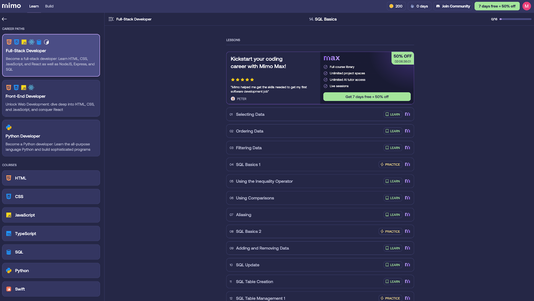Click the mimo logo
534x301 pixels.
pyautogui.click(x=11, y=6)
